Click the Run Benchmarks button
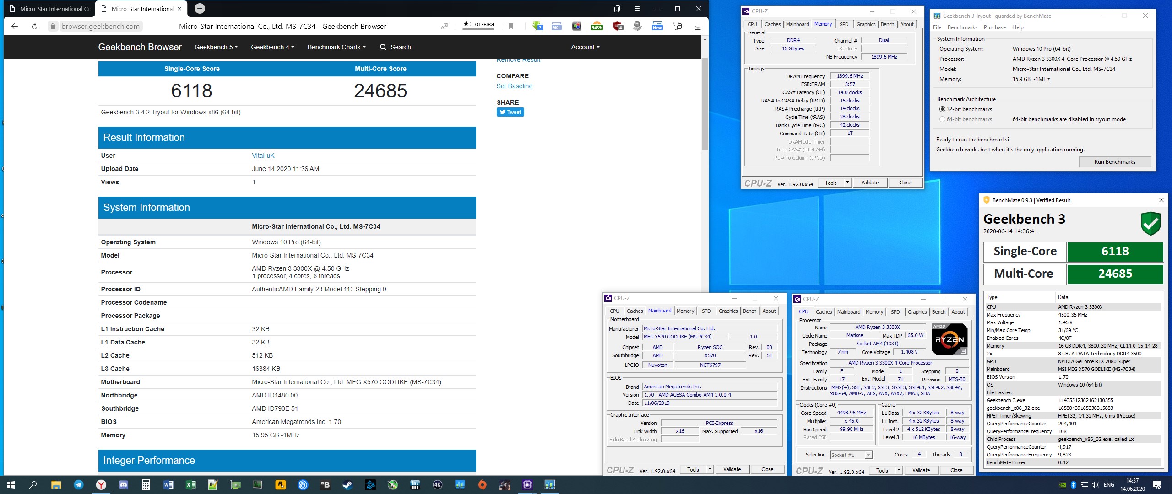 tap(1115, 162)
